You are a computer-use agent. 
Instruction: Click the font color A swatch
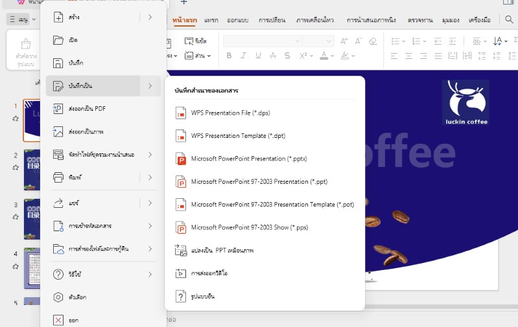coord(324,56)
